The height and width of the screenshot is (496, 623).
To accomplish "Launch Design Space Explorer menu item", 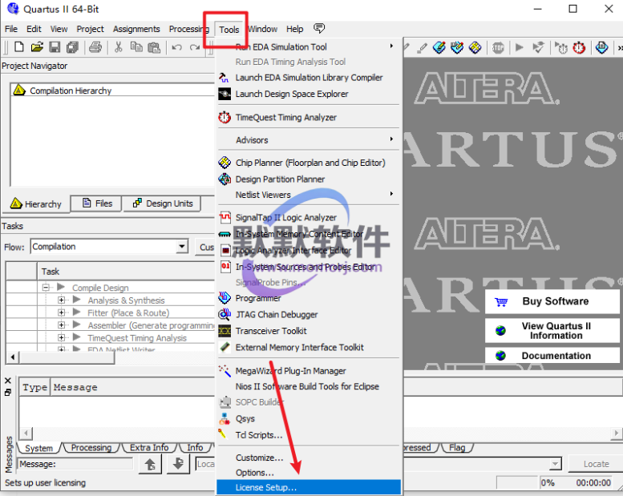I will point(309,94).
